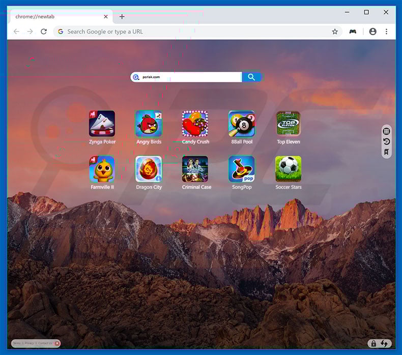Click the Candy Crush label text
402x355 pixels.
point(195,142)
